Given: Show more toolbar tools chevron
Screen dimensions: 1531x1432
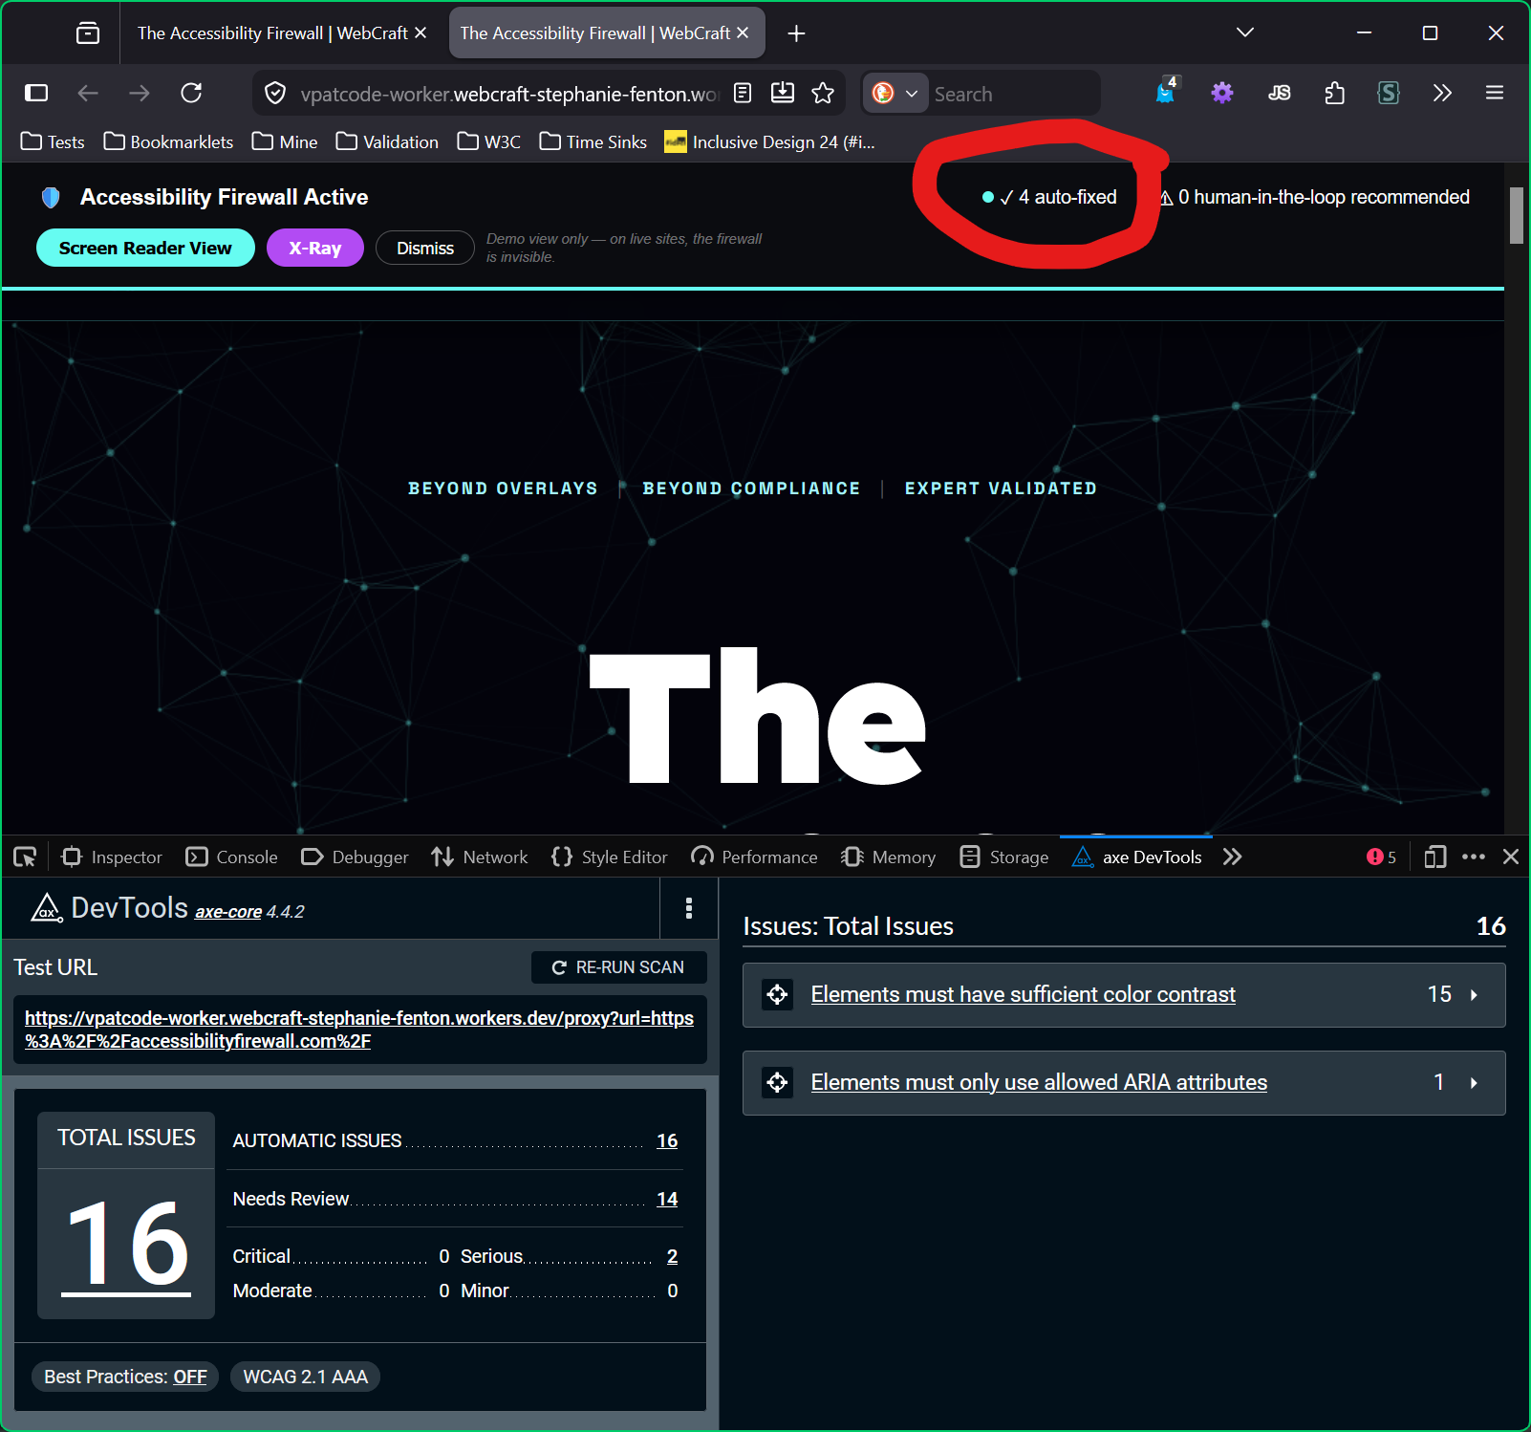Looking at the screenshot, I should [x=1442, y=93].
